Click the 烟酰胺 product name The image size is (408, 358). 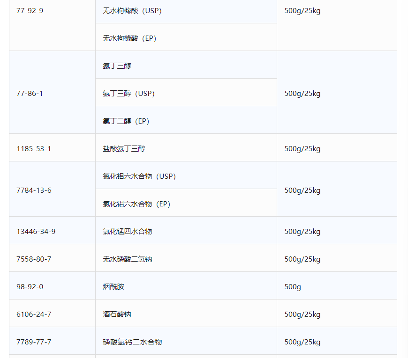(x=113, y=287)
